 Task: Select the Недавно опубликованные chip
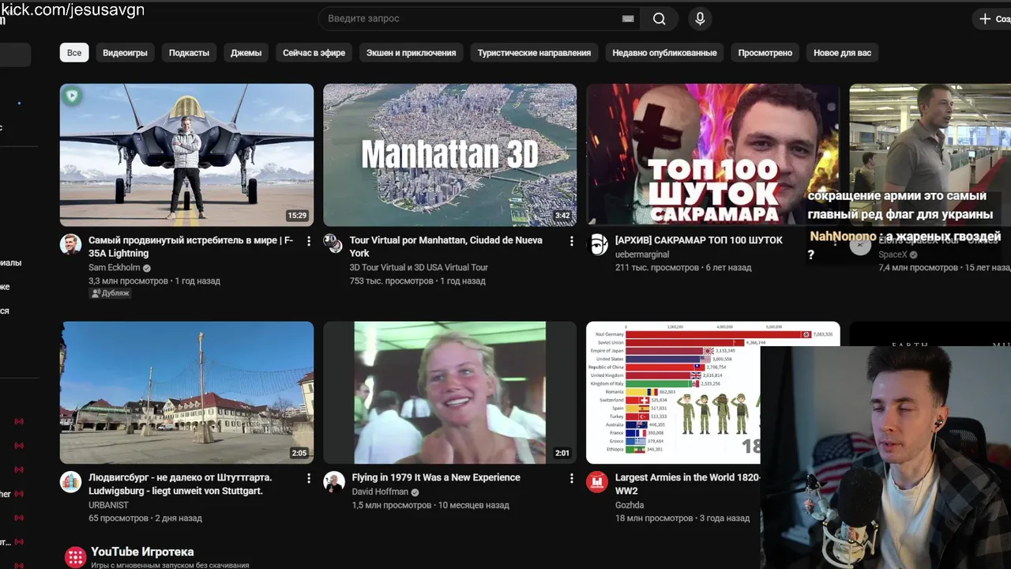point(664,53)
